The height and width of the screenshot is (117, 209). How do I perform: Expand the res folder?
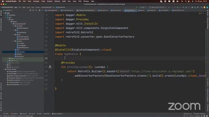(x=6, y=65)
